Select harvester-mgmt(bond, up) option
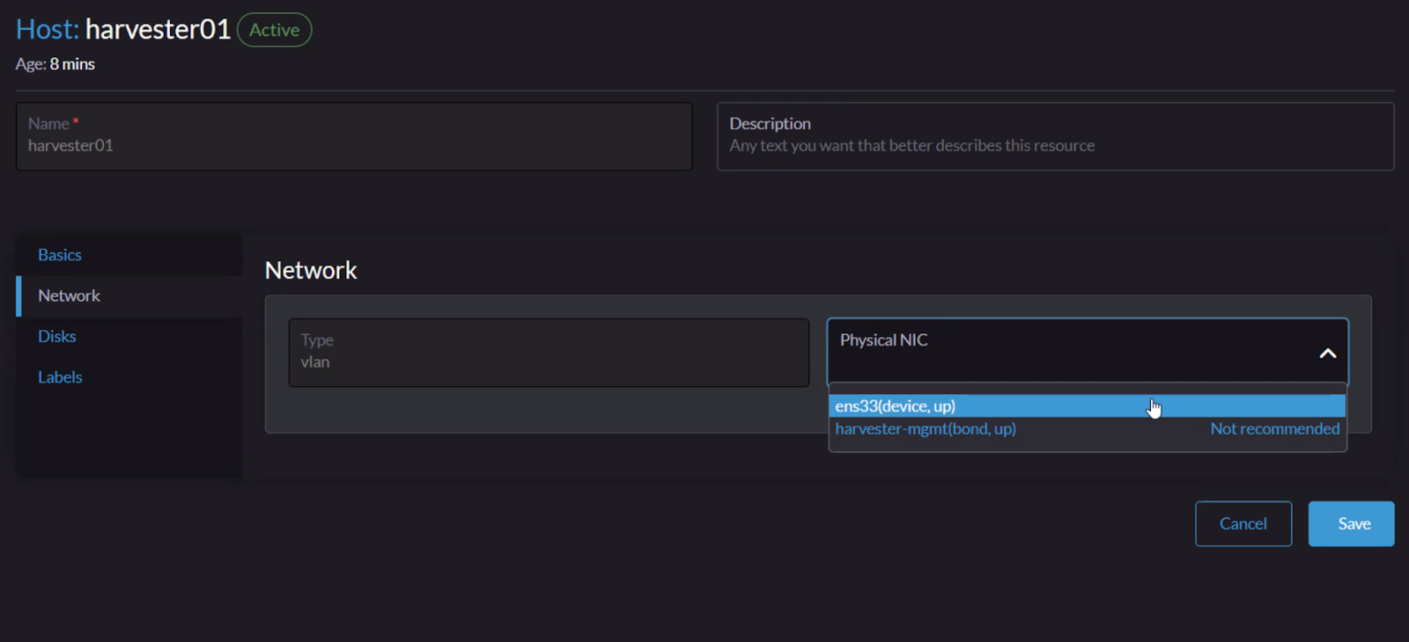This screenshot has height=642, width=1409. click(1087, 428)
